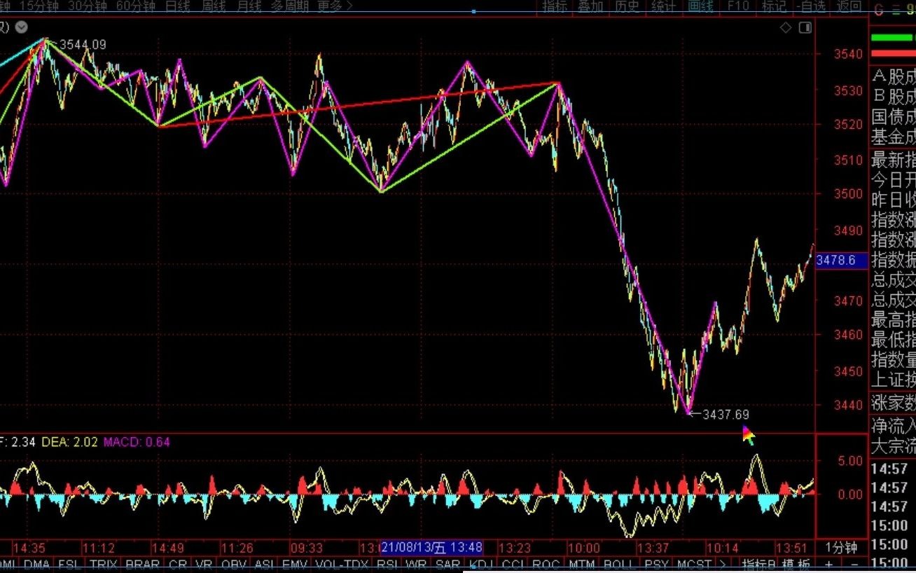Show more indicator tabs with the > arrow
Screen dimensions: 916x573
click(x=723, y=565)
